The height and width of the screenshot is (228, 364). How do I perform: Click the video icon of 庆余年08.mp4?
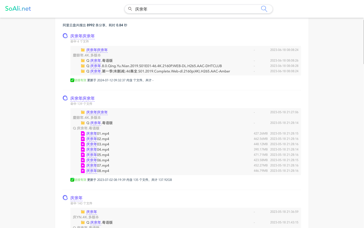pyautogui.click(x=83, y=170)
